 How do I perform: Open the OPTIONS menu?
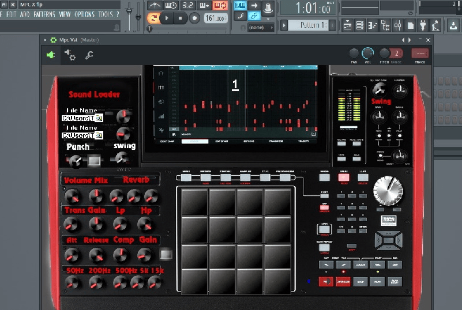84,14
